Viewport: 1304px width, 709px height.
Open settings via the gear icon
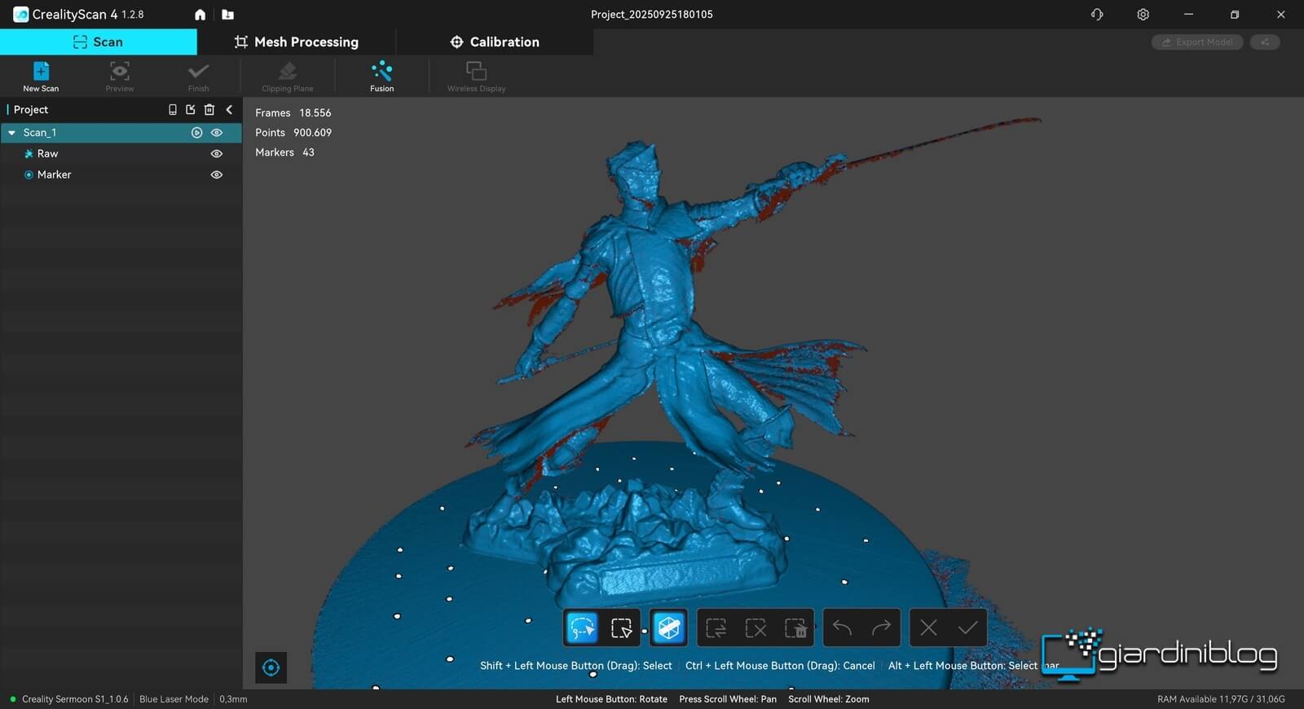[x=1143, y=15]
